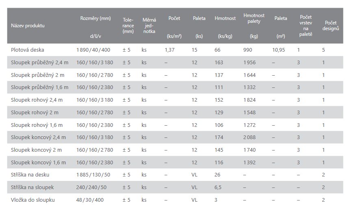Select the pallet weight value '2 088'

[250, 137]
